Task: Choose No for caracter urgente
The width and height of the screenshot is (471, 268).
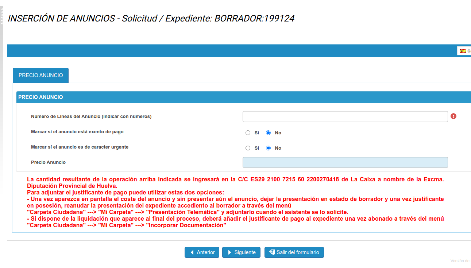Action: 269,148
